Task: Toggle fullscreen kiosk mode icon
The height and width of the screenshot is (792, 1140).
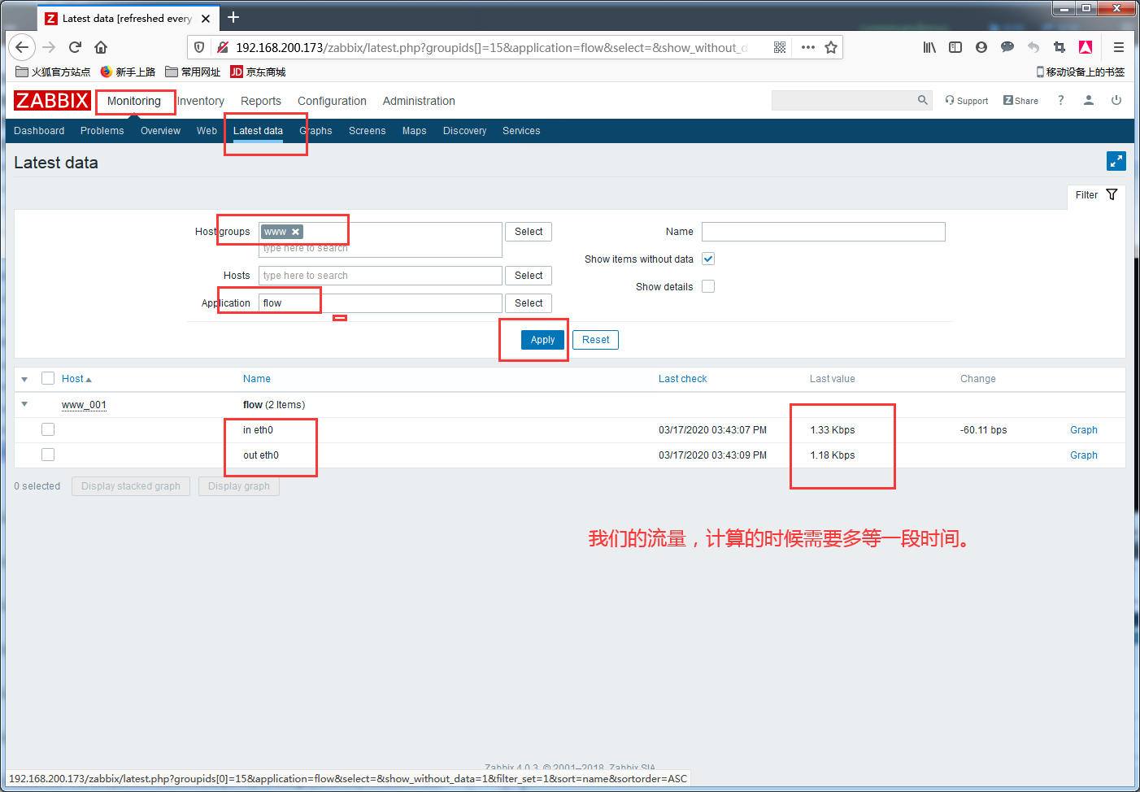Action: click(1116, 161)
